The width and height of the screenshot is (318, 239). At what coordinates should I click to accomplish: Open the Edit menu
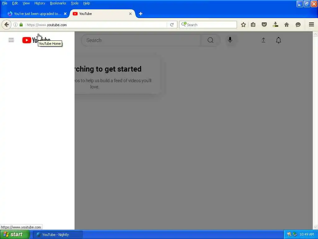[15, 3]
